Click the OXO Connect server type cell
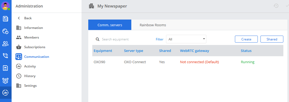Screen dimensions: 289x102 click(135, 62)
